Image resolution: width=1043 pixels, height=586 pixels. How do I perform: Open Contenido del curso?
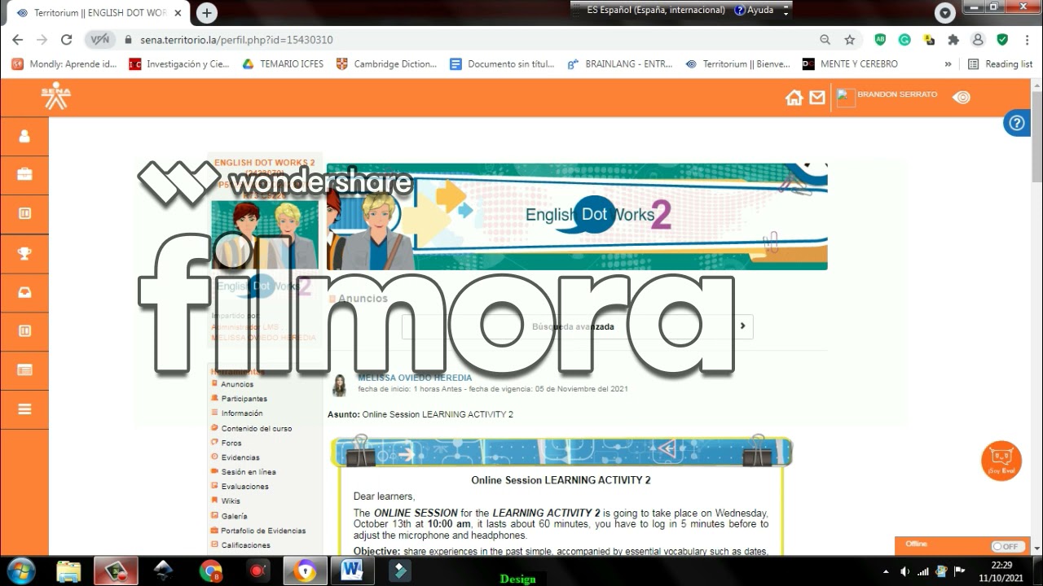coord(257,428)
